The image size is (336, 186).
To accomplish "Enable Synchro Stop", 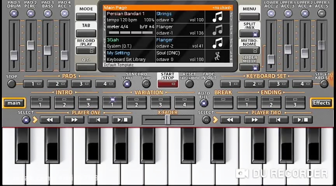I will point(146,84).
